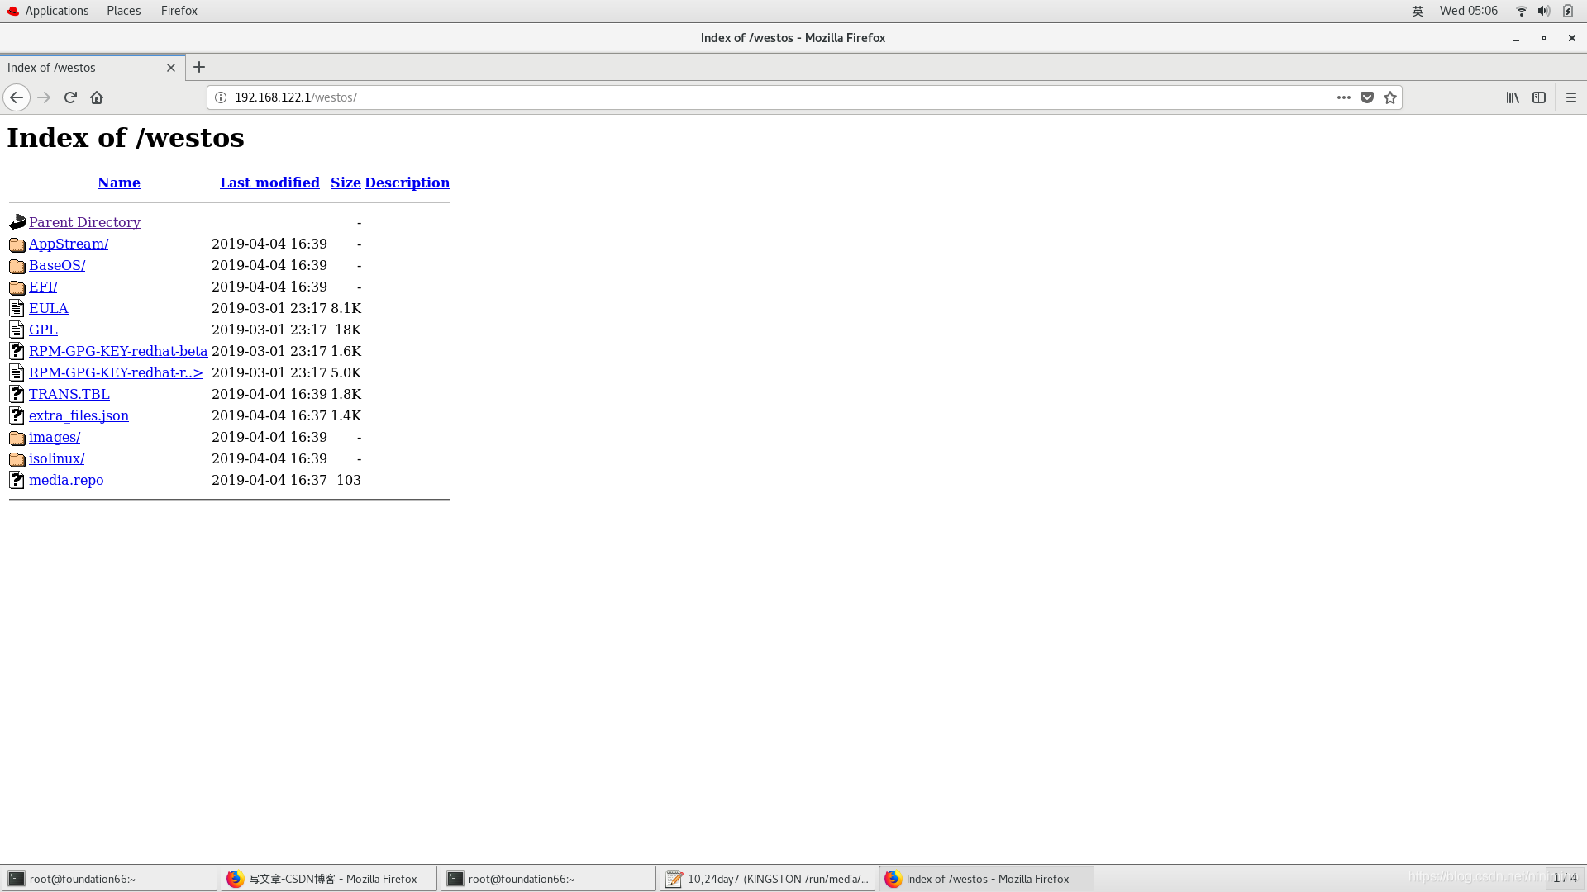Click the reload page icon
This screenshot has width=1587, height=892.
click(x=71, y=97)
